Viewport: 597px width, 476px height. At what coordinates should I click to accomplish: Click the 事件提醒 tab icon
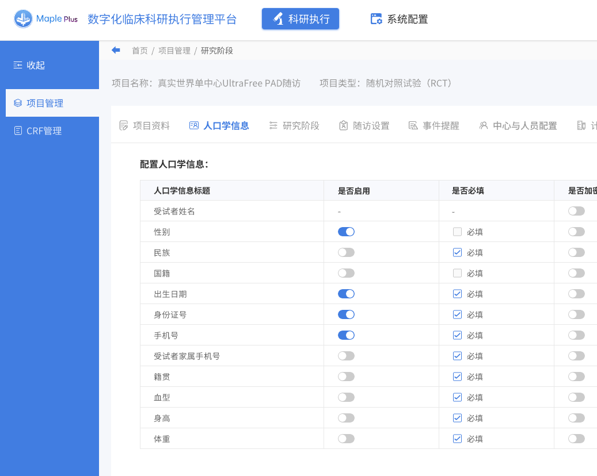tap(413, 125)
